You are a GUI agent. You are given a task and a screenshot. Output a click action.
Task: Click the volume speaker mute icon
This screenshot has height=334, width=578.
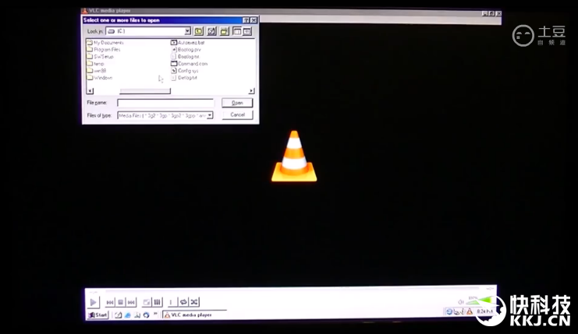pos(461,302)
